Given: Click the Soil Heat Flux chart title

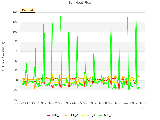Looking at the screenshot, I should tap(80, 3).
